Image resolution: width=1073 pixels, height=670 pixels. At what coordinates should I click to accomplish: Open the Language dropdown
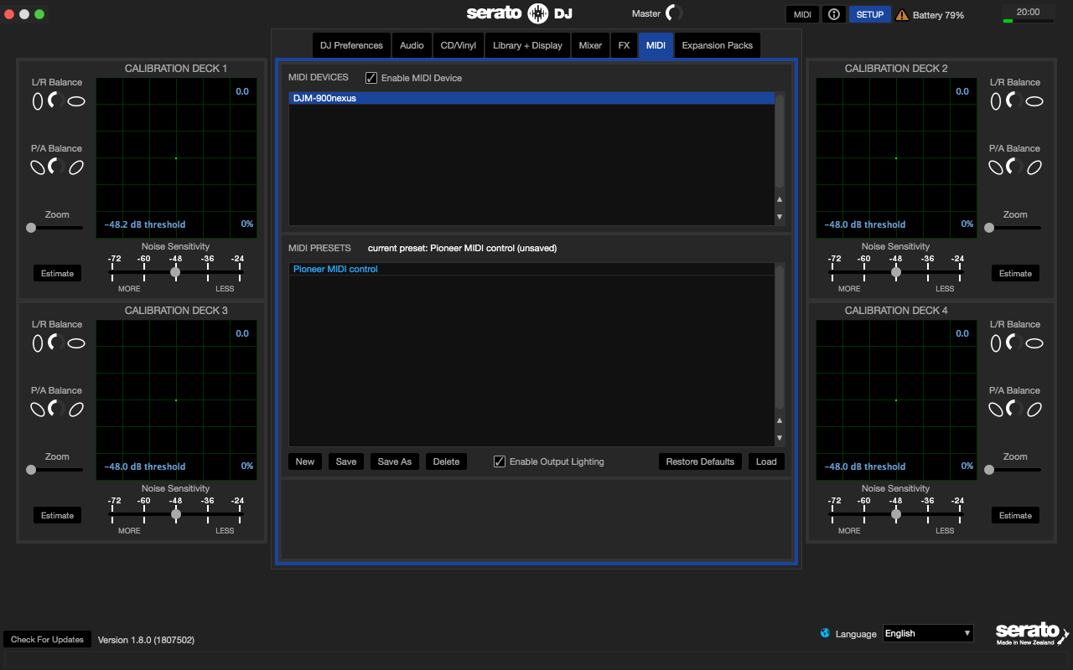928,633
